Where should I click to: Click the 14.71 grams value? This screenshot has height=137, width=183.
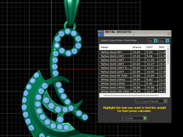136,83
